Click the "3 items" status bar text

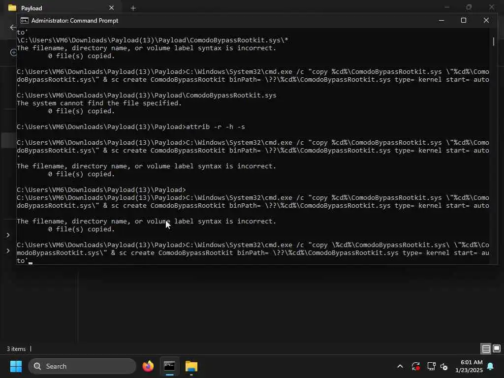click(x=16, y=349)
